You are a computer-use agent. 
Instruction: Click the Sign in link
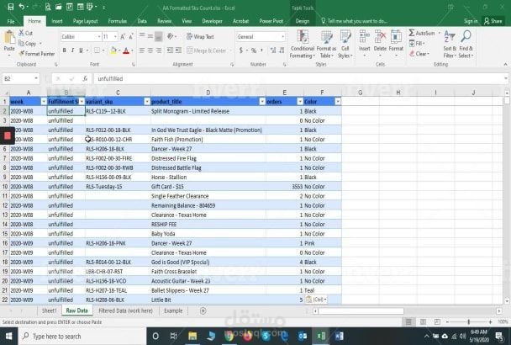pyautogui.click(x=471, y=21)
